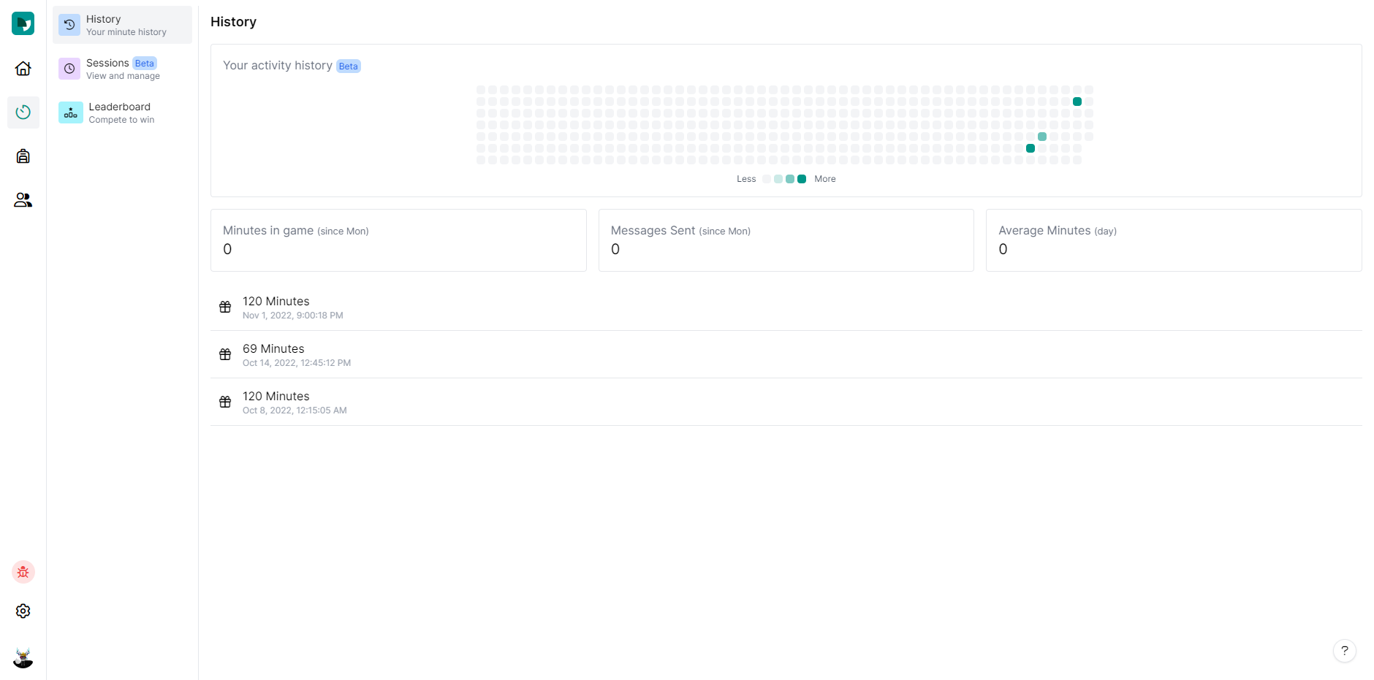Screen dimensions: 1374x680
Task: Click the people/friends icon in sidebar
Action: coord(23,200)
